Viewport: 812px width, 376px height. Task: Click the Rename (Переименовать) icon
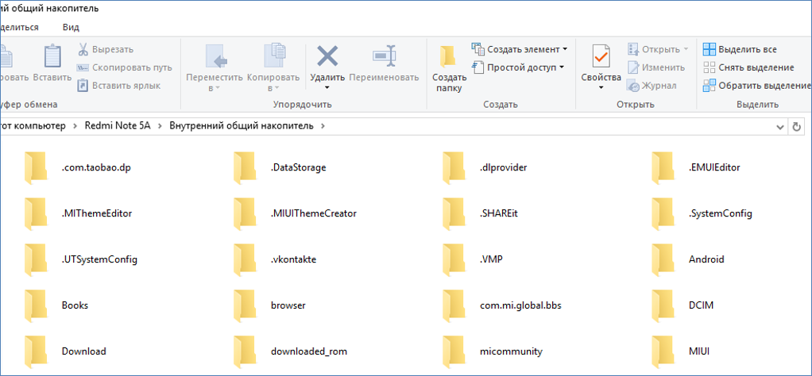(x=384, y=56)
